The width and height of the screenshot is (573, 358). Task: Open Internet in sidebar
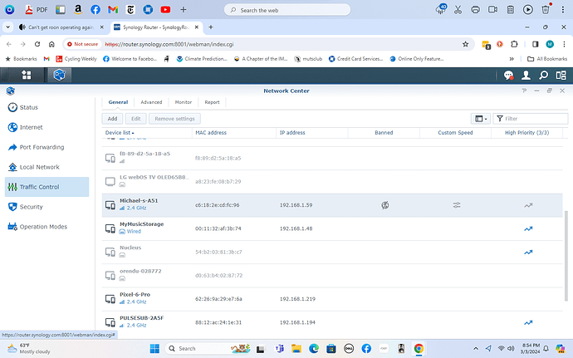[47, 127]
